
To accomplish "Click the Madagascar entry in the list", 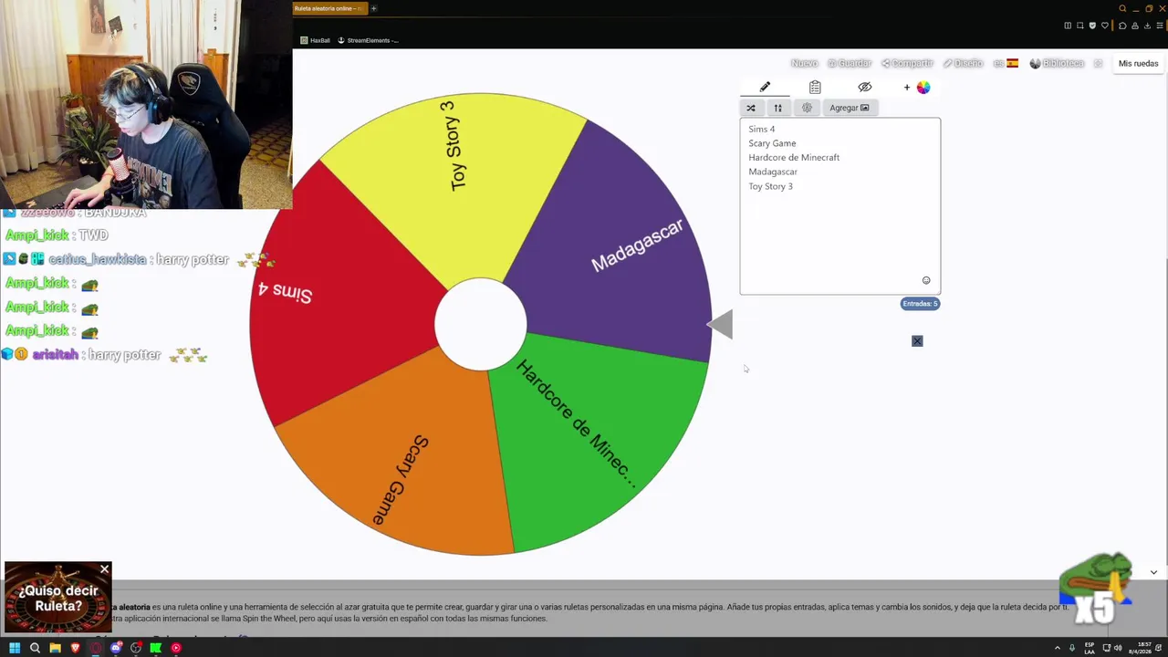I will 773,172.
